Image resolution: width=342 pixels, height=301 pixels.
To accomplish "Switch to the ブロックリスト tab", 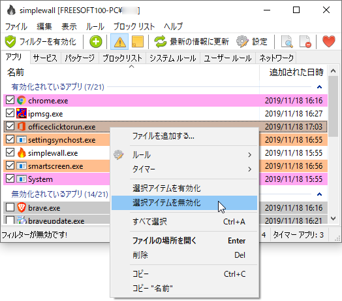I will click(x=122, y=58).
